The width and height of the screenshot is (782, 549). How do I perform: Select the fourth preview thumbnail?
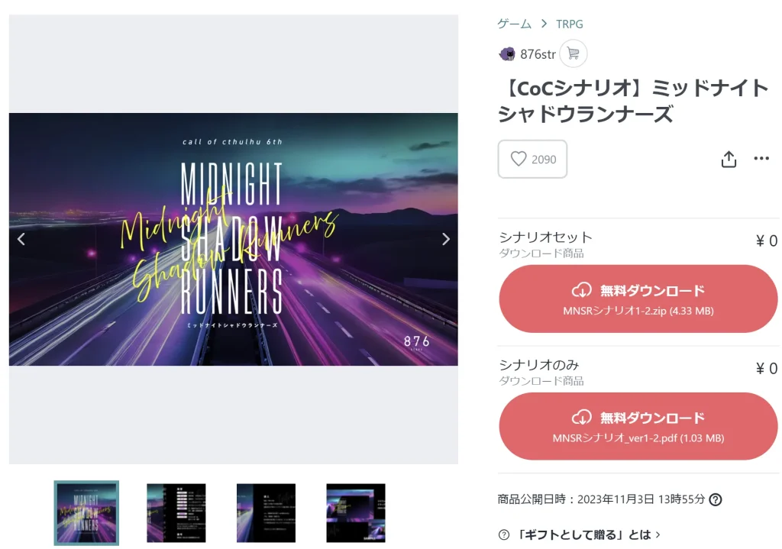(356, 513)
